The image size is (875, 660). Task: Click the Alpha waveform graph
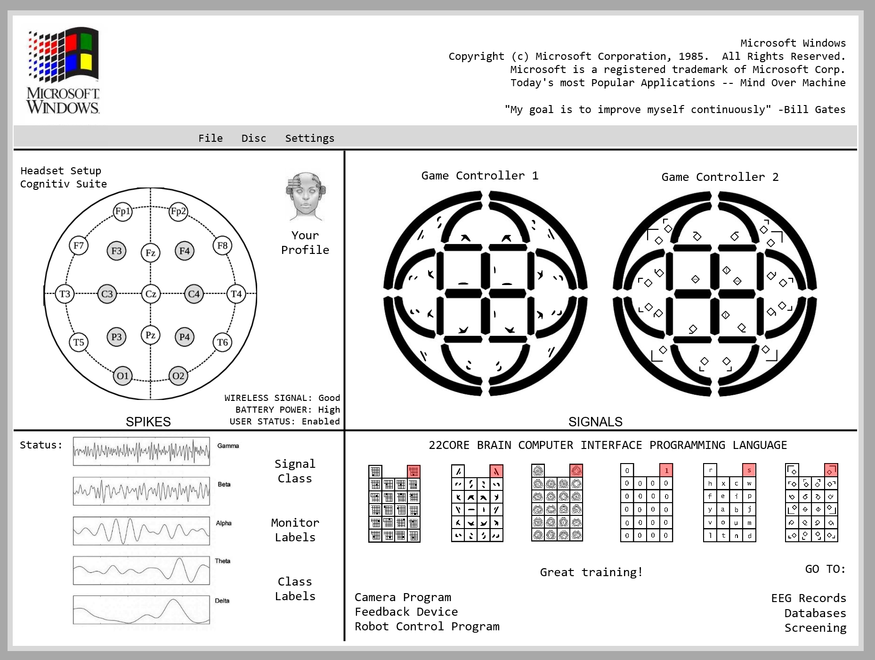(x=141, y=531)
